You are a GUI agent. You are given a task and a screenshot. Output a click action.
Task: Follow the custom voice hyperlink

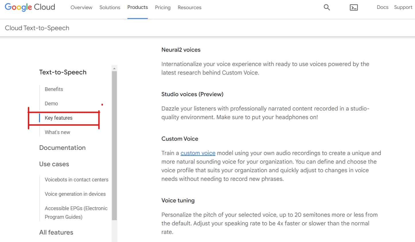coord(198,153)
